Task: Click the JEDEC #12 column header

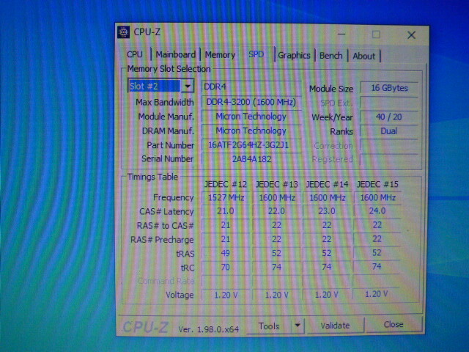Action: tap(226, 184)
